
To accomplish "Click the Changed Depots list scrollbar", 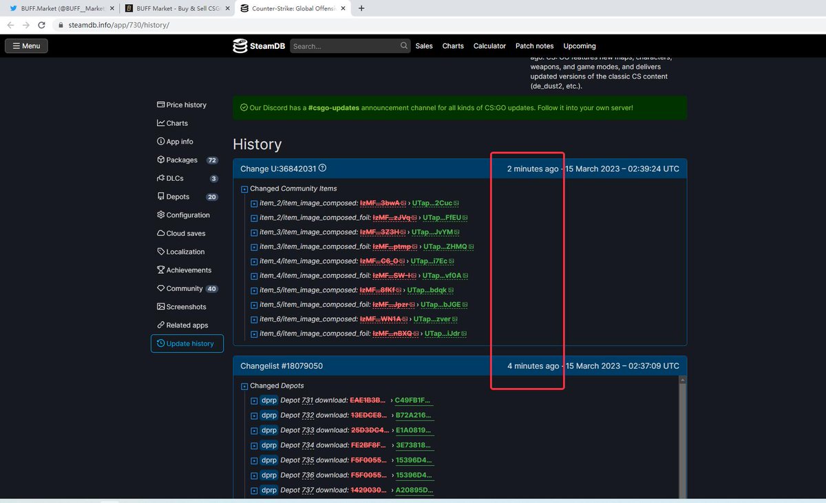I will 683,440.
